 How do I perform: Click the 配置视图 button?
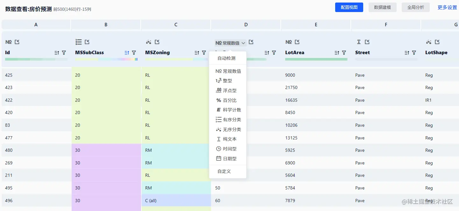point(349,7)
